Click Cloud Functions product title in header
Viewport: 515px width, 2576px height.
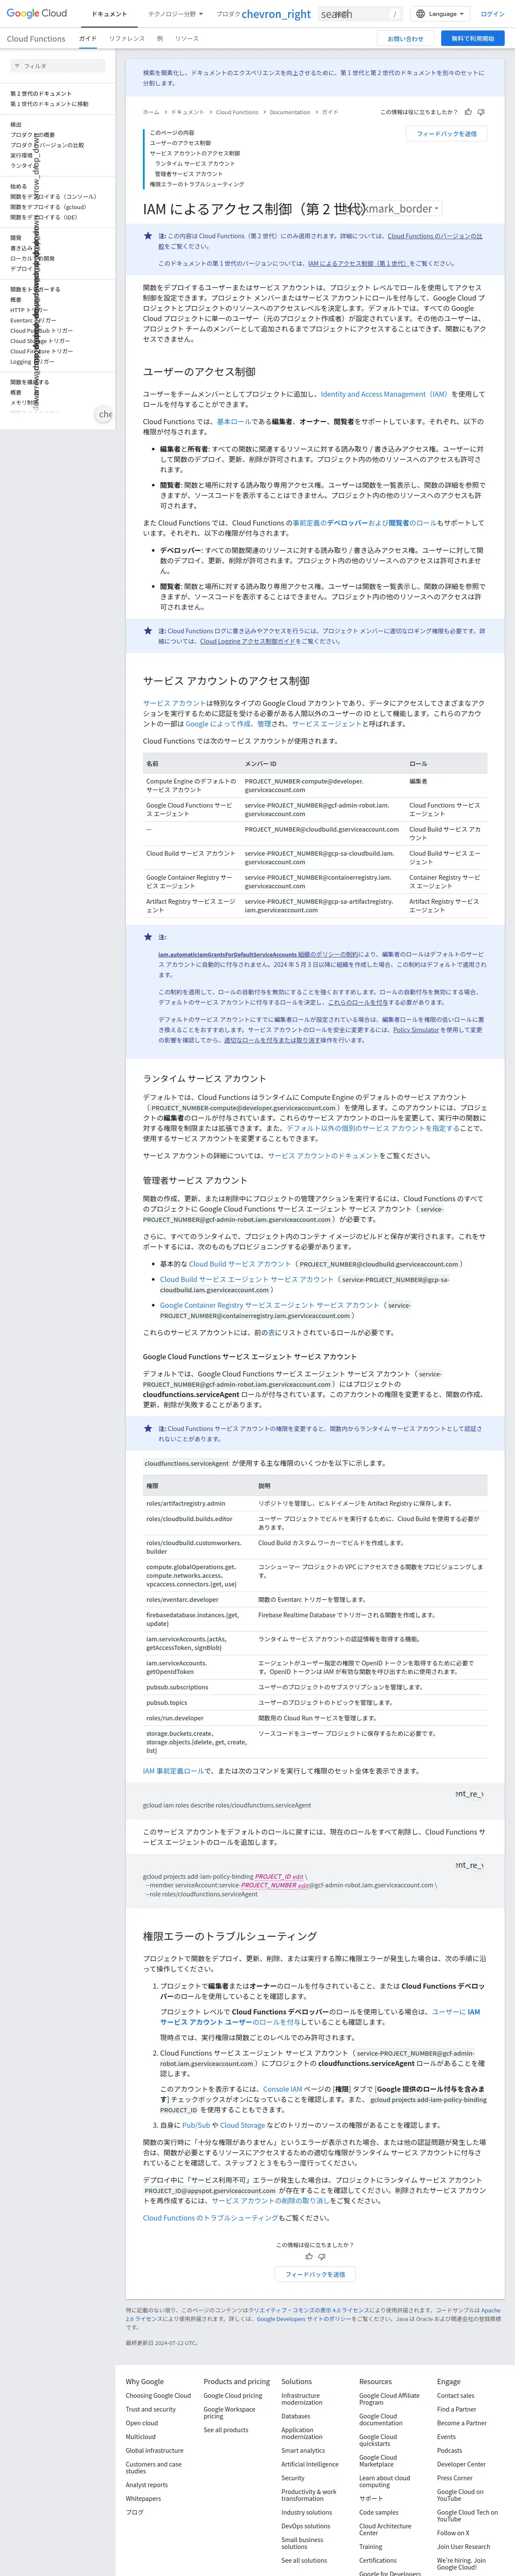pos(36,38)
